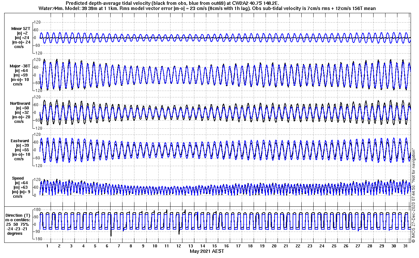Click the 'Eastward' panel label
This screenshot has height=258, width=419.
[20, 141]
